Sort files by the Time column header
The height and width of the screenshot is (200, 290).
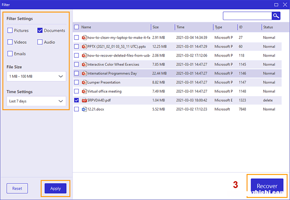pos(180,27)
